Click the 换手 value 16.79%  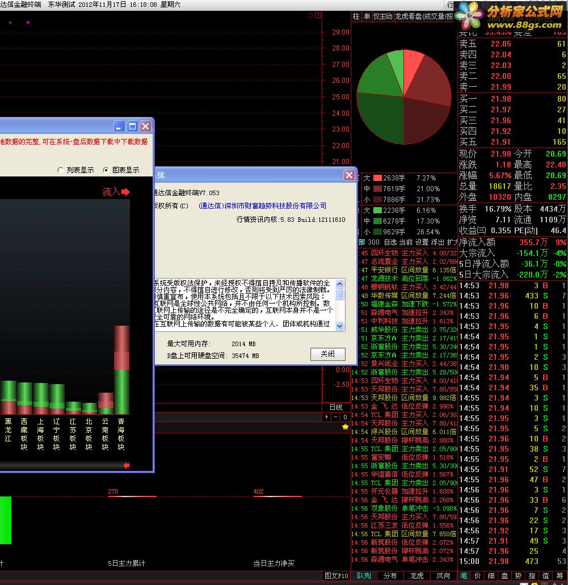[x=498, y=209]
